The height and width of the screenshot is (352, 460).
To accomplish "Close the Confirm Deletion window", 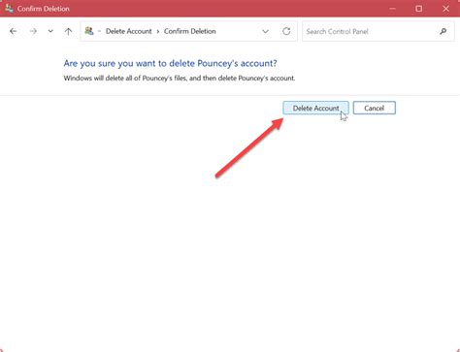I will tap(446, 9).
